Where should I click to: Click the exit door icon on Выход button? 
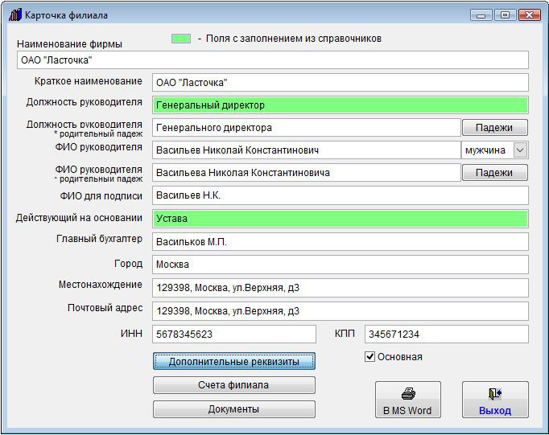coord(495,394)
